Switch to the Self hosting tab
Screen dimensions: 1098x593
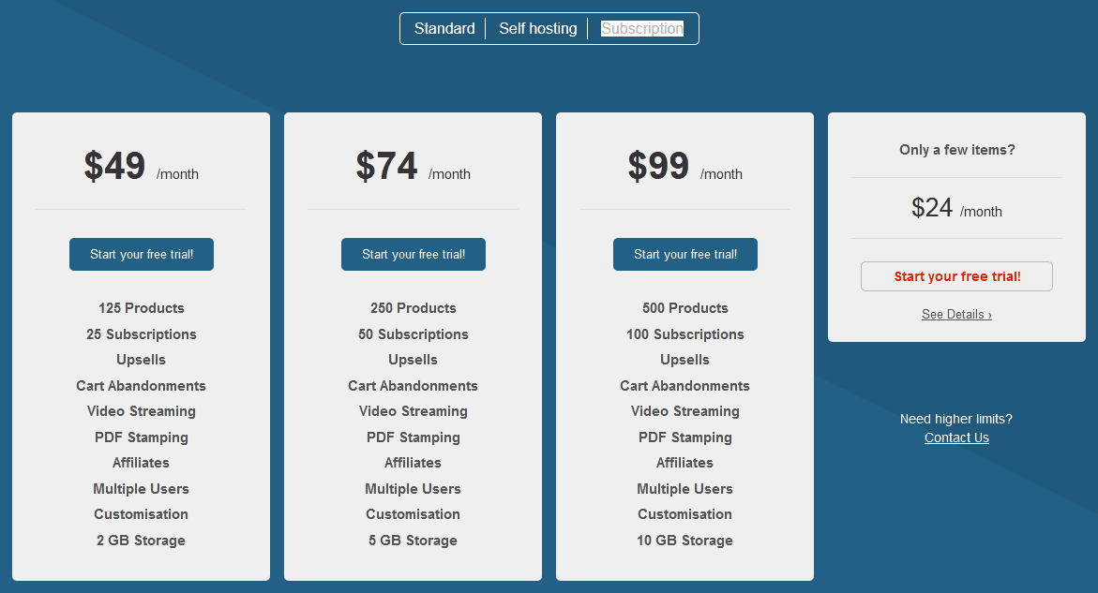[x=537, y=28]
